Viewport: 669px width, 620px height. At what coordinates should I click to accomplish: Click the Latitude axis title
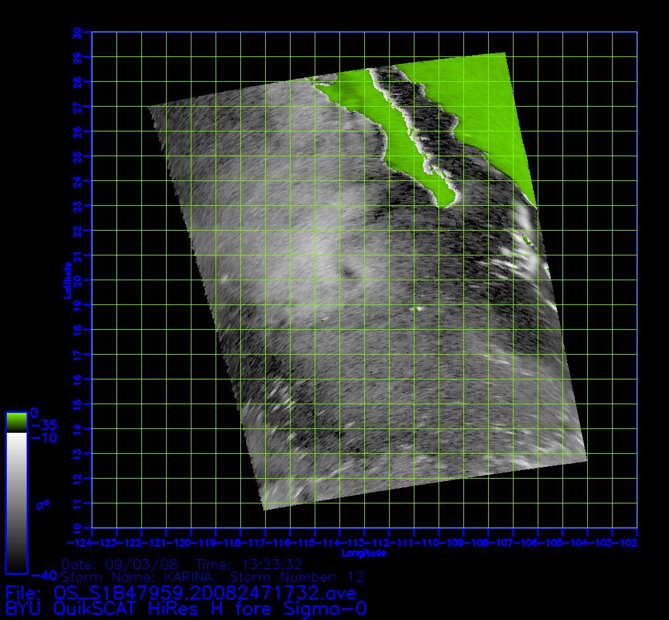pyautogui.click(x=66, y=280)
